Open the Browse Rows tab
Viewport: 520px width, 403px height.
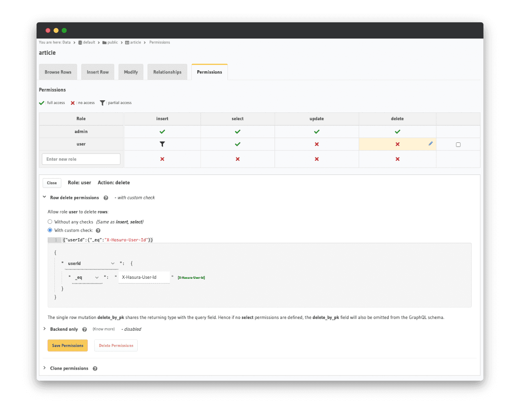pyautogui.click(x=58, y=72)
